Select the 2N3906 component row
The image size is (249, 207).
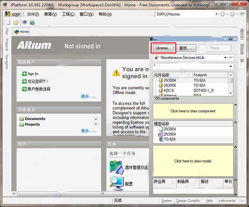click(190, 85)
